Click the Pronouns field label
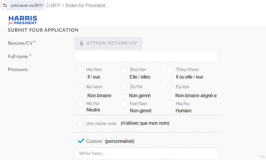This screenshot has height=160, width=266. click(18, 70)
